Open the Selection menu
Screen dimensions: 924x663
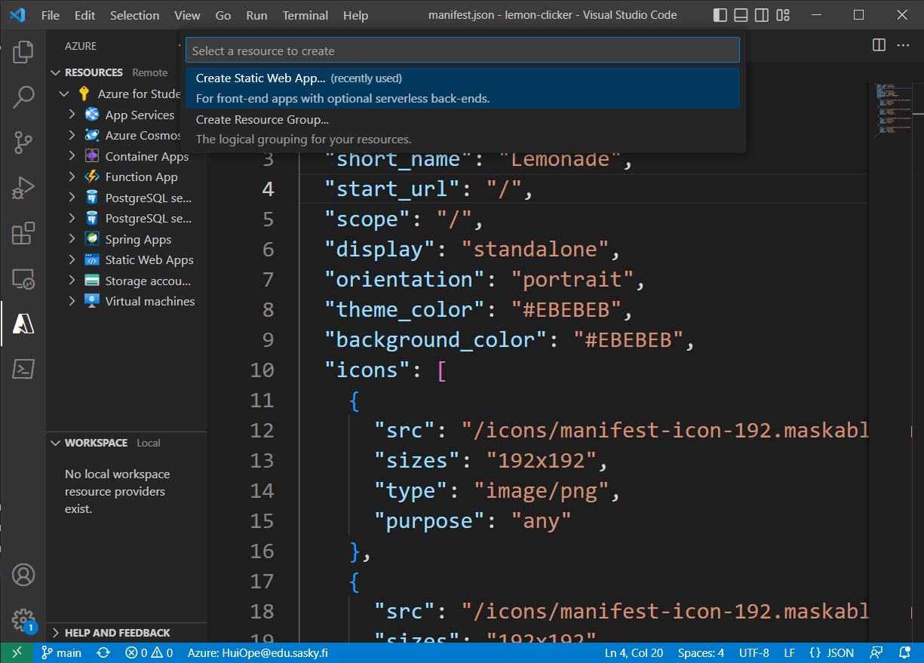tap(135, 15)
